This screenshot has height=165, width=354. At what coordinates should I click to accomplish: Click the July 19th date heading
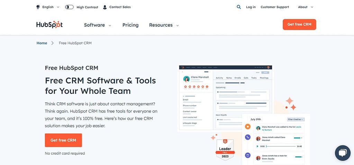click(x=256, y=119)
